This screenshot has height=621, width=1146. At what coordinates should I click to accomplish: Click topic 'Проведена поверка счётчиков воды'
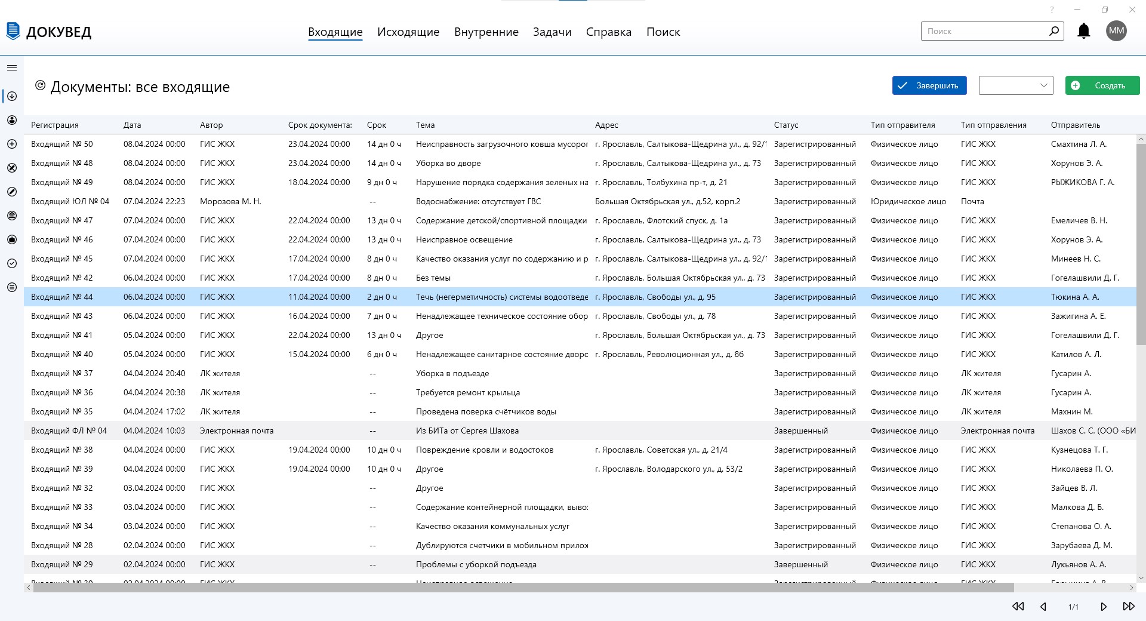coord(486,411)
